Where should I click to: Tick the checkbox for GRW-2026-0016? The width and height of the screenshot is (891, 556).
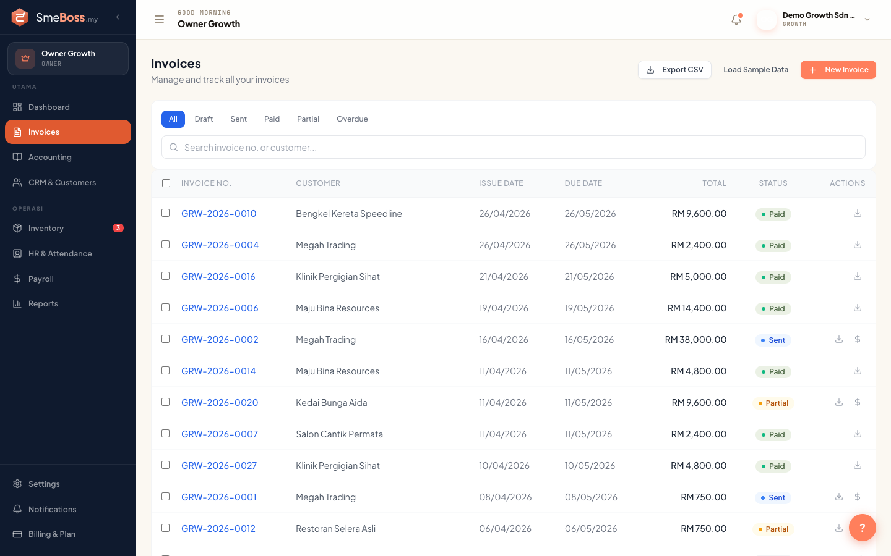[165, 276]
